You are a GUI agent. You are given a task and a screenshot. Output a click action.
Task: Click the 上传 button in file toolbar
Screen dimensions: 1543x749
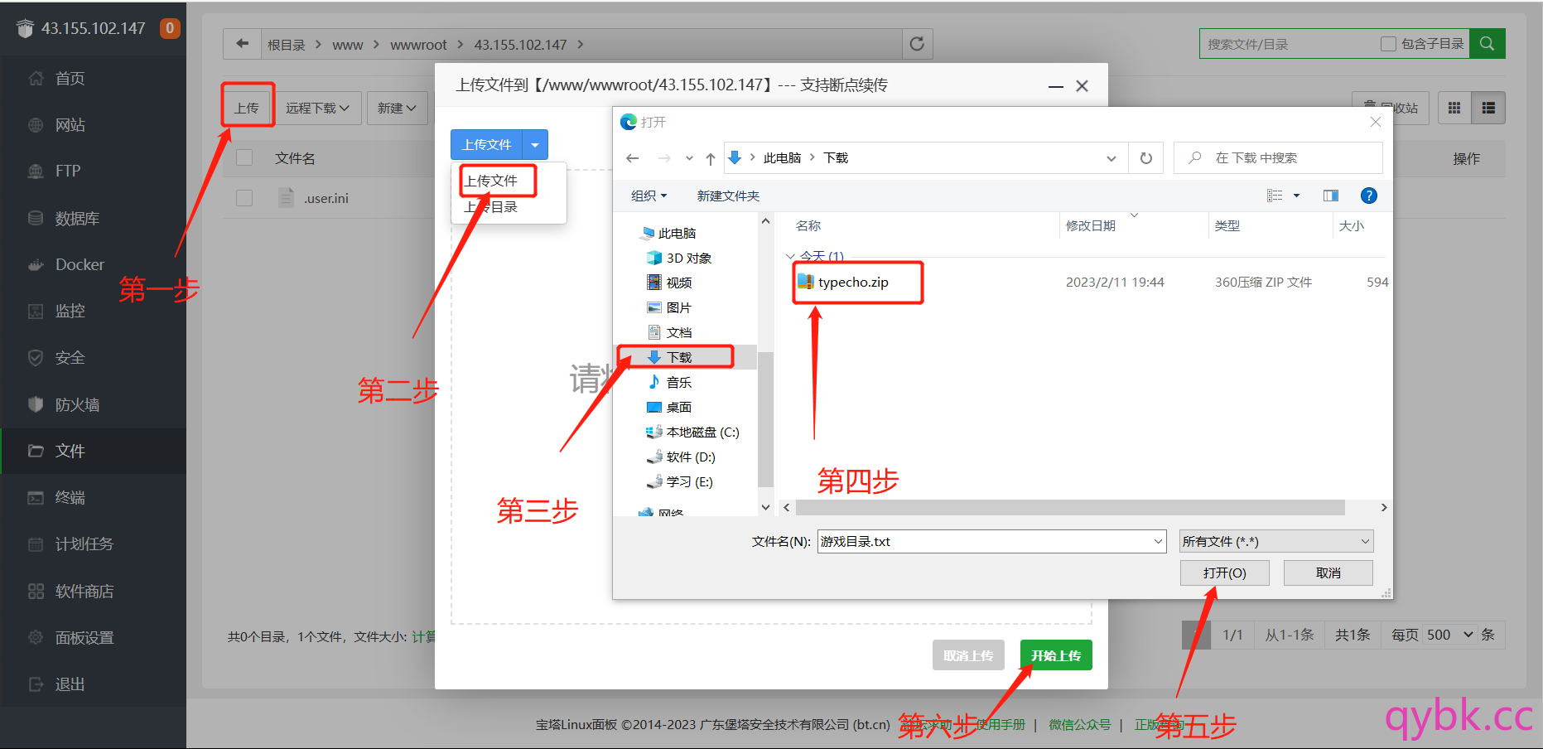coord(247,108)
